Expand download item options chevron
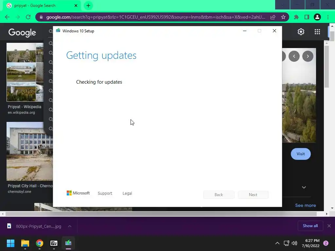Image resolution: width=335 pixels, height=251 pixels. click(x=70, y=226)
